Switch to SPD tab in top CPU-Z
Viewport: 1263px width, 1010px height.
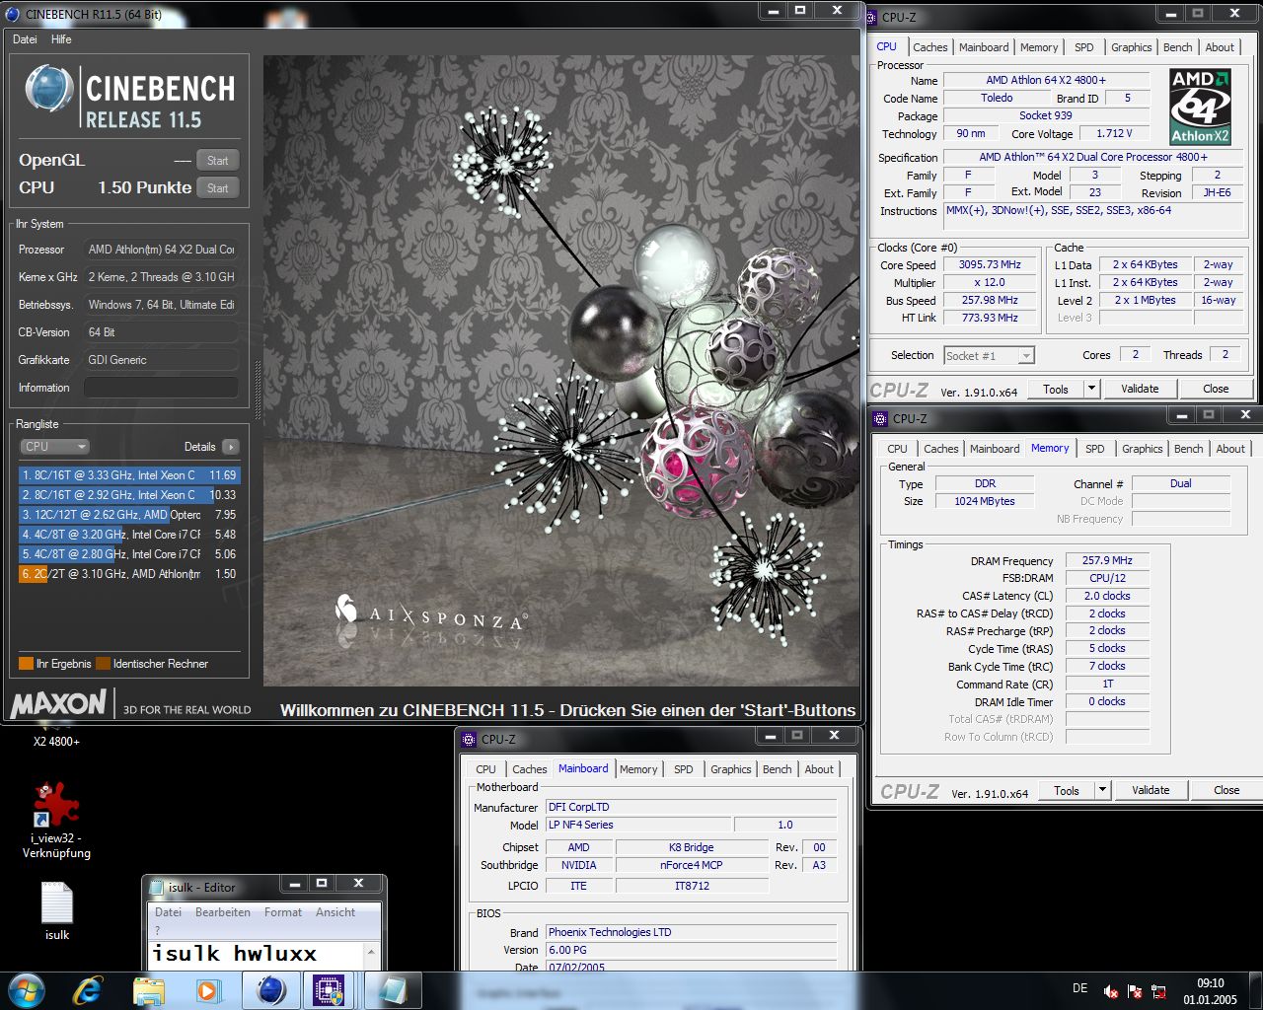(x=1083, y=47)
